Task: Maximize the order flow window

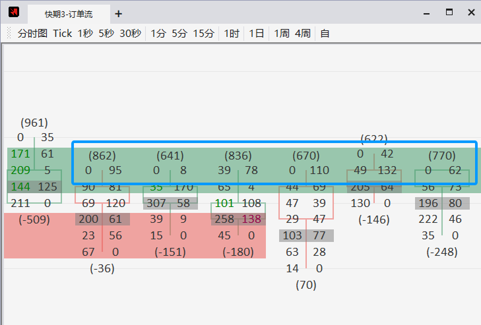Action: 449,13
